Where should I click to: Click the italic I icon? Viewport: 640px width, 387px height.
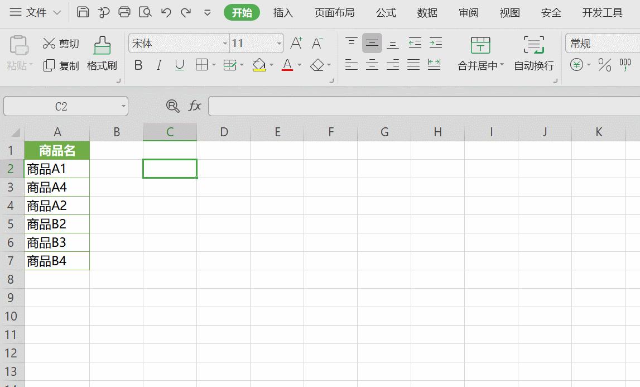click(158, 65)
